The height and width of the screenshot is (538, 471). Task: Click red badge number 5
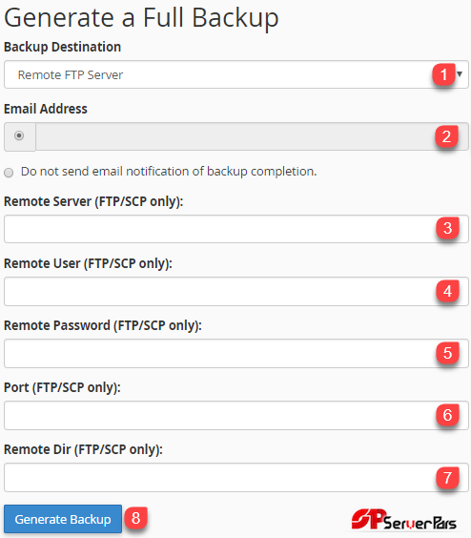click(447, 353)
